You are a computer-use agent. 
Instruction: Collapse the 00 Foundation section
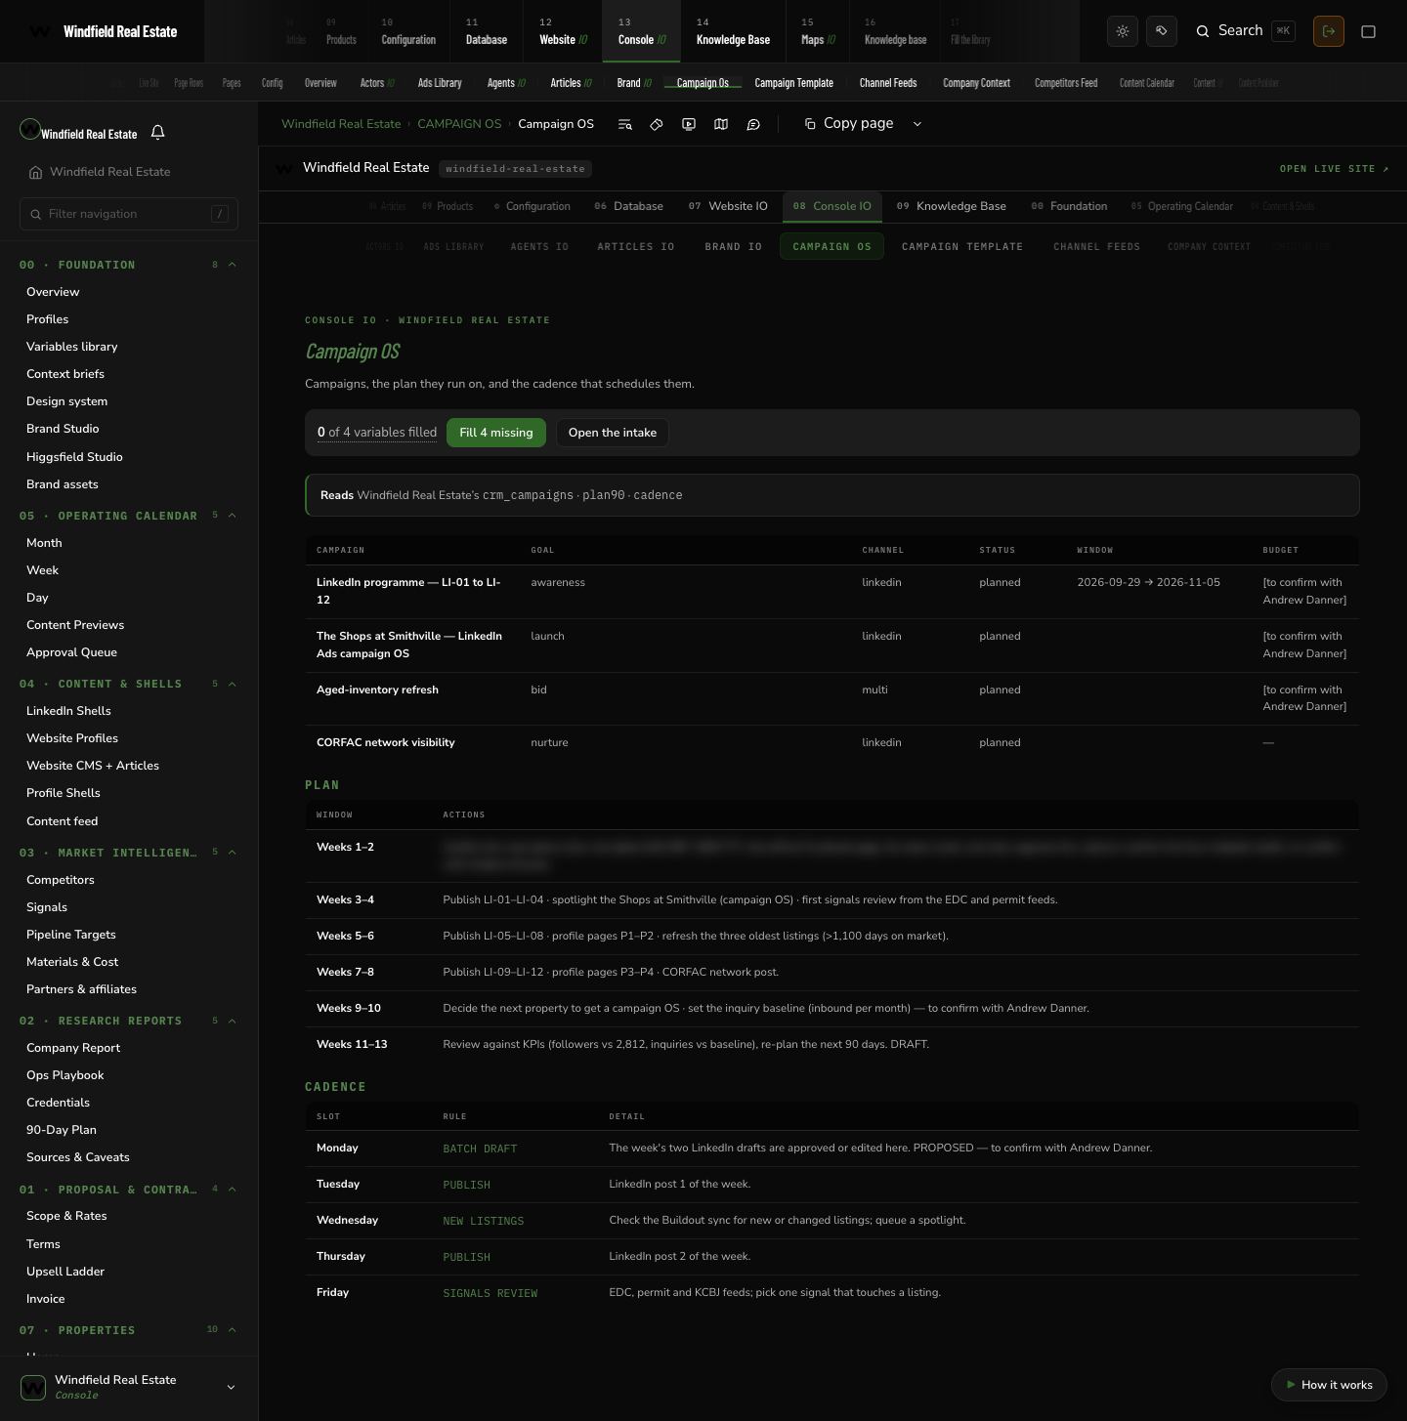[233, 265]
